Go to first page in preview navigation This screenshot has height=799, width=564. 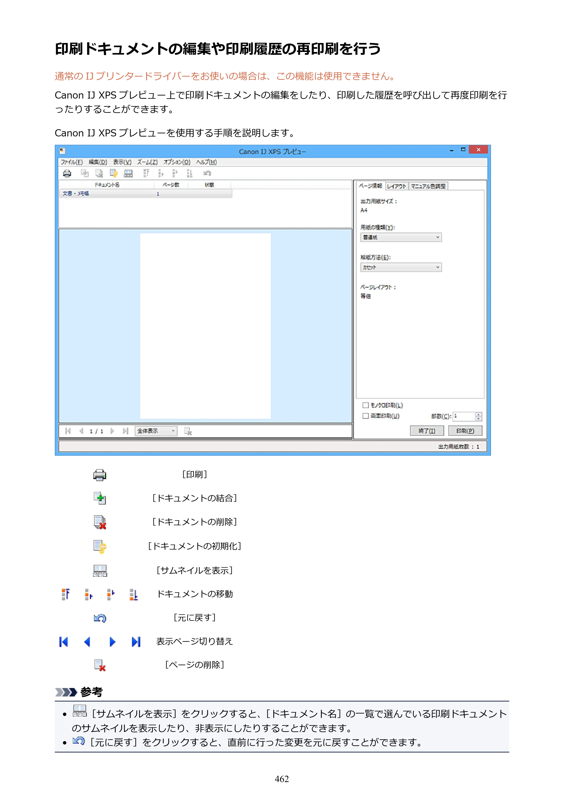point(68,431)
